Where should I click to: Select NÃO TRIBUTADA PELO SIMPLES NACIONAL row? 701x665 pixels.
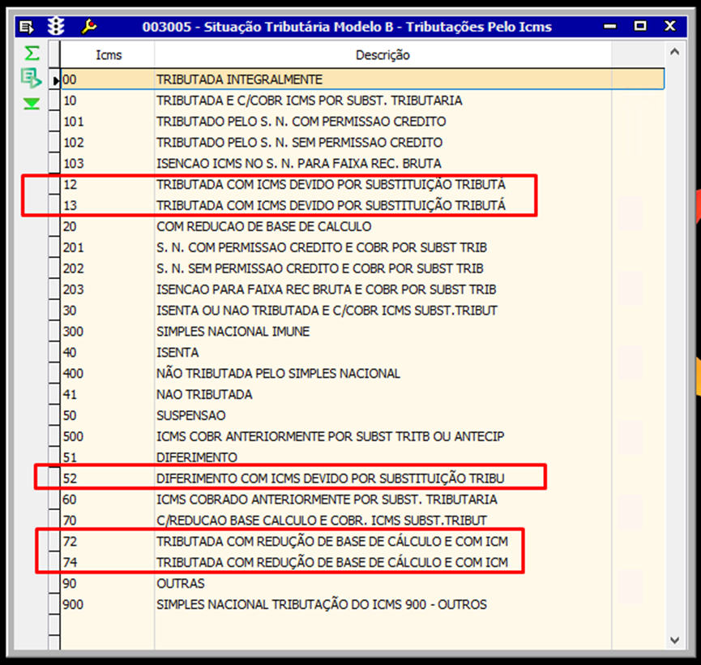coord(362,374)
